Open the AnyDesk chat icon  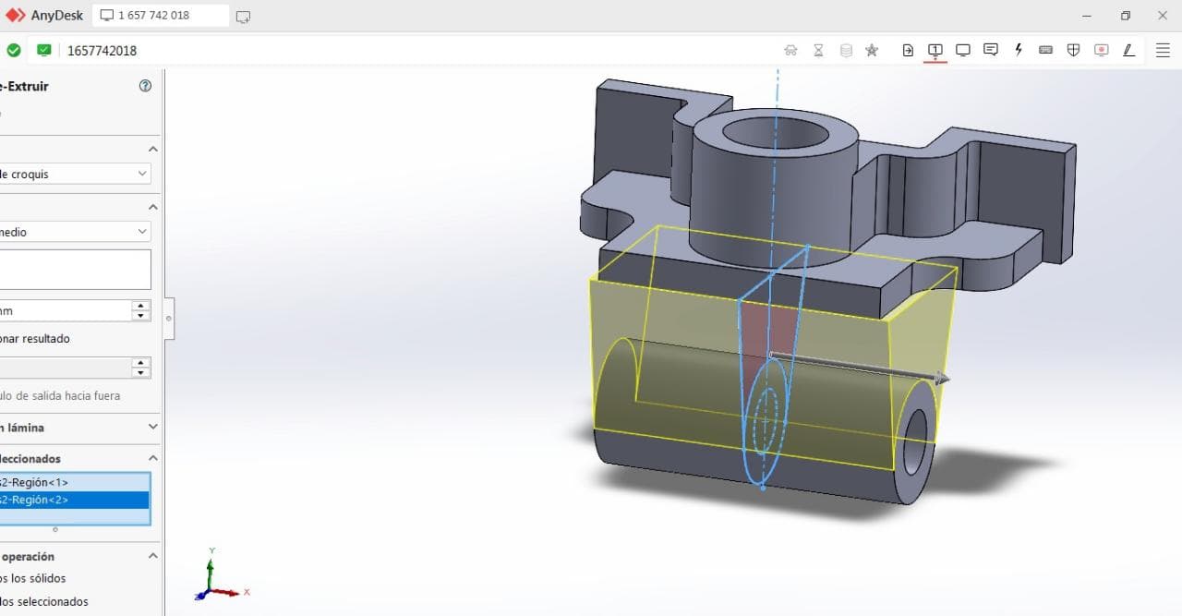991,51
